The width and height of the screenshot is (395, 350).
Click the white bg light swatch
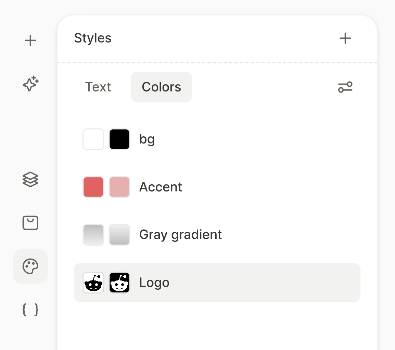[x=93, y=139]
